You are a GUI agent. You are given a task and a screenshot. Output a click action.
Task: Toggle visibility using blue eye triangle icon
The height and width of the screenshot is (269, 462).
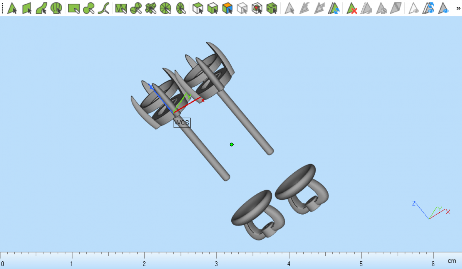click(444, 8)
